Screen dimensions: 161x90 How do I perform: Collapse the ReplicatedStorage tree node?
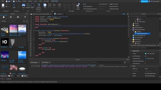tap(131, 30)
